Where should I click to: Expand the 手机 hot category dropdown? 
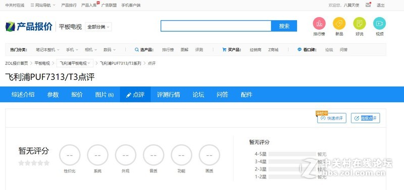point(72,50)
